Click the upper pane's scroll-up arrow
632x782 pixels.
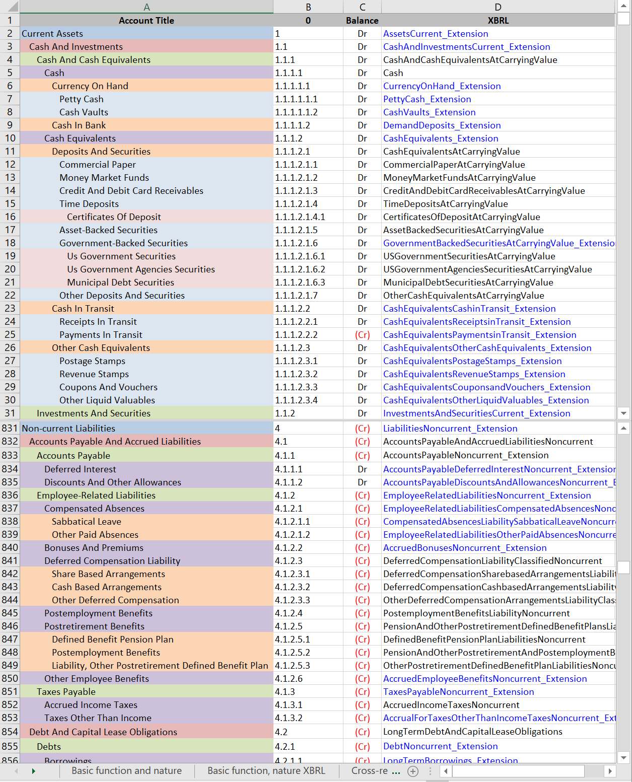pyautogui.click(x=624, y=6)
